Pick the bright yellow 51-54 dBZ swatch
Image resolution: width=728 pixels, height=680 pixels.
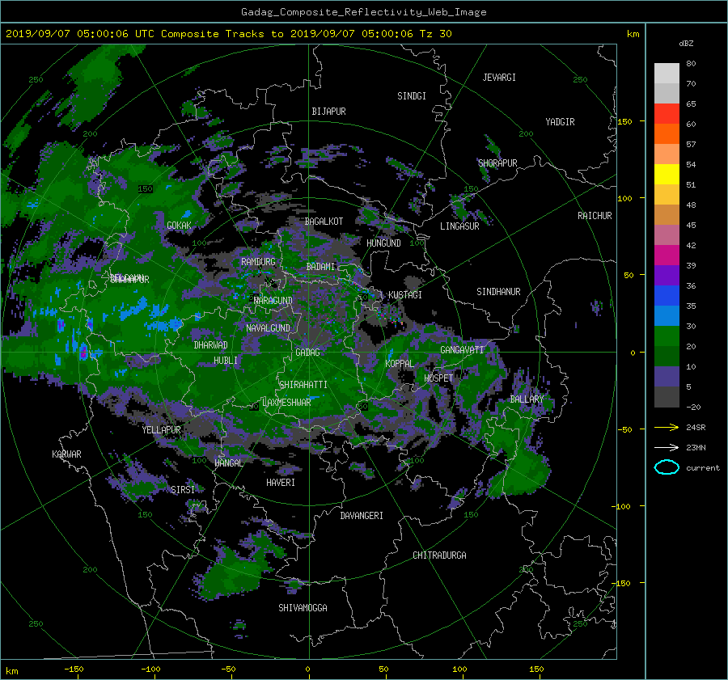coord(667,175)
